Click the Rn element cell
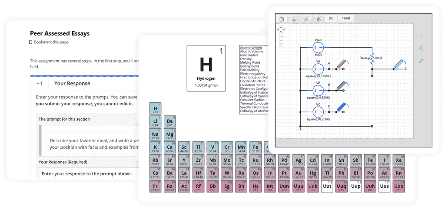 [x=399, y=173]
